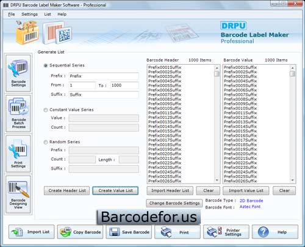Click the Sequential Series Prefix field
The width and height of the screenshot is (305, 247).
(x=104, y=76)
